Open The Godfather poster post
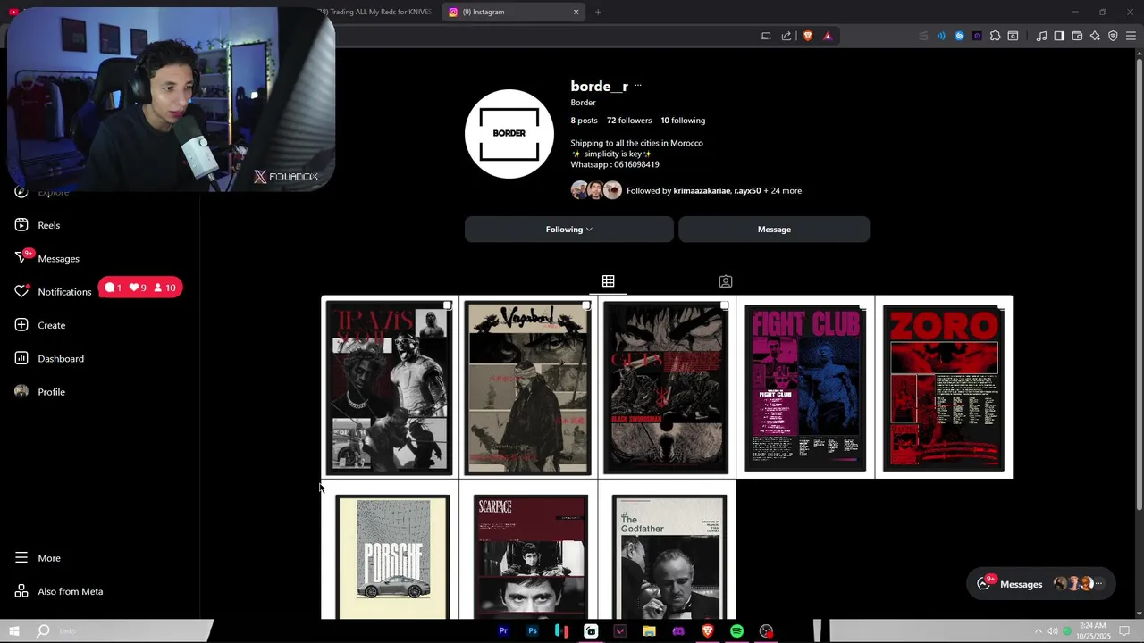The width and height of the screenshot is (1144, 643). click(667, 550)
